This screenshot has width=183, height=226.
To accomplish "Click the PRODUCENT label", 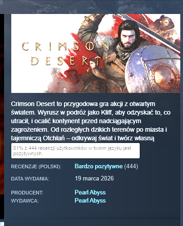I will pos(27,193).
